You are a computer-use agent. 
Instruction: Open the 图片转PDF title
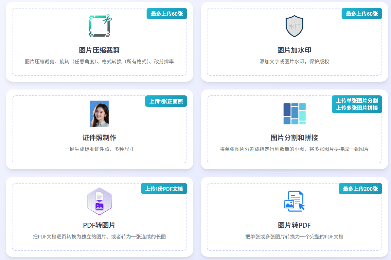tap(294, 225)
